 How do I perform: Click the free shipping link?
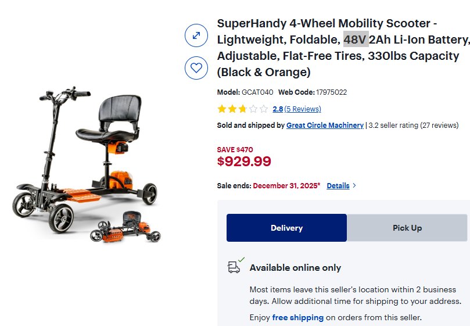coord(297,317)
